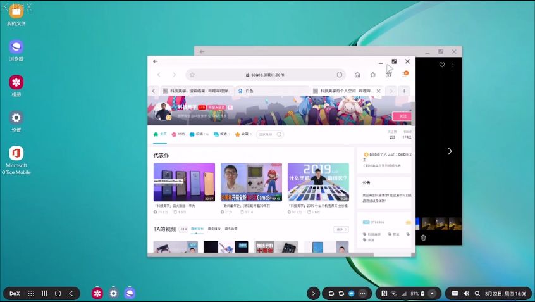The image size is (535, 302).
Task: Click the profile avatar on banner
Action: [x=163, y=111]
